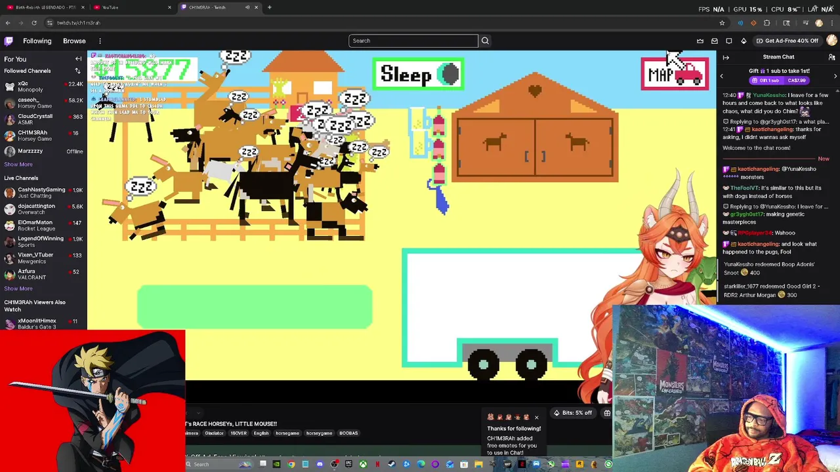Open the caseoh_ channel
The width and height of the screenshot is (840, 472).
tap(43, 103)
